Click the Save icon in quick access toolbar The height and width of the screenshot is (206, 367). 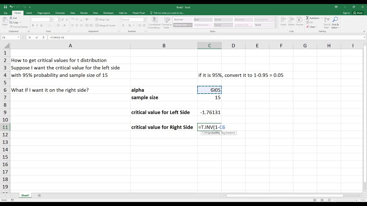coord(5,7)
